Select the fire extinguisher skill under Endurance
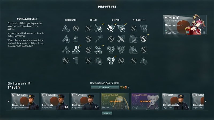This screenshot has width=214, height=120. tap(76, 61)
